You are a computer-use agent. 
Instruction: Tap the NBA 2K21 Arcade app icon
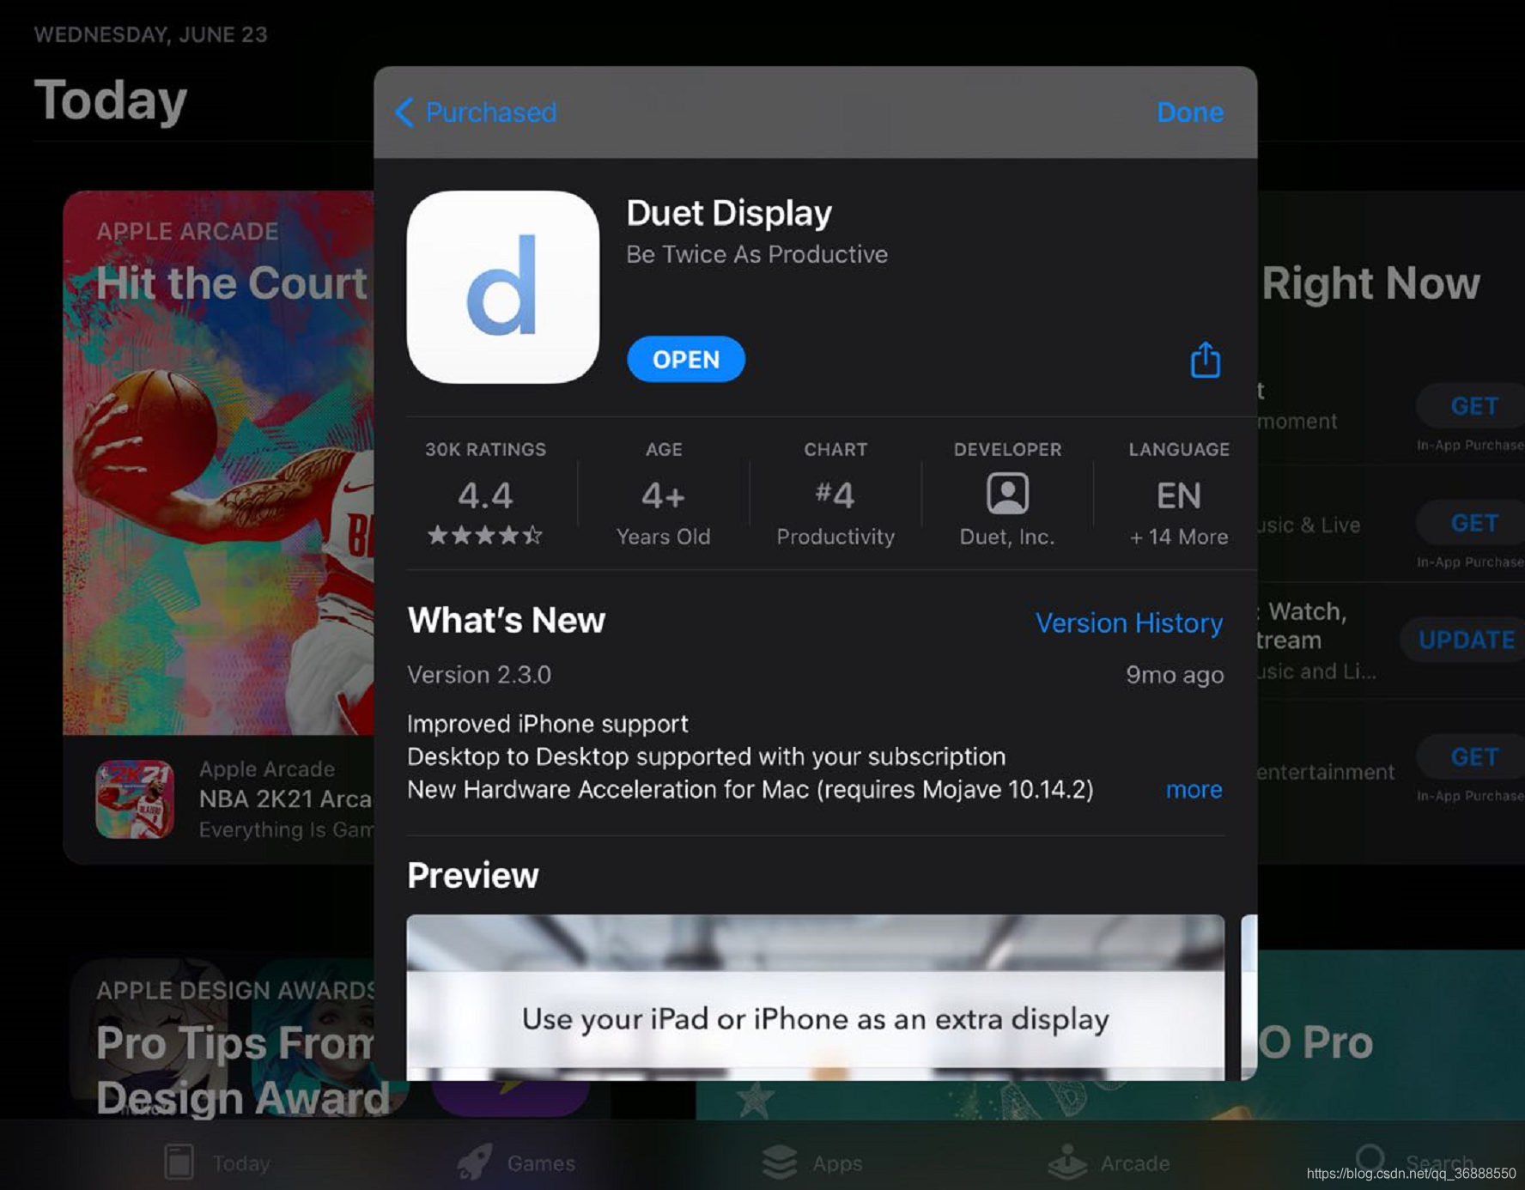pos(135,799)
